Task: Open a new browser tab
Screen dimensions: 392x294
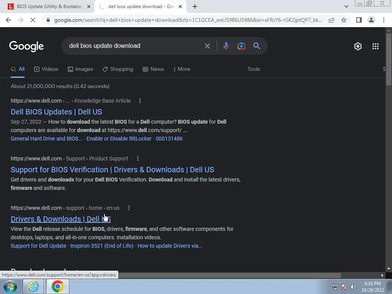Action: pyautogui.click(x=195, y=7)
